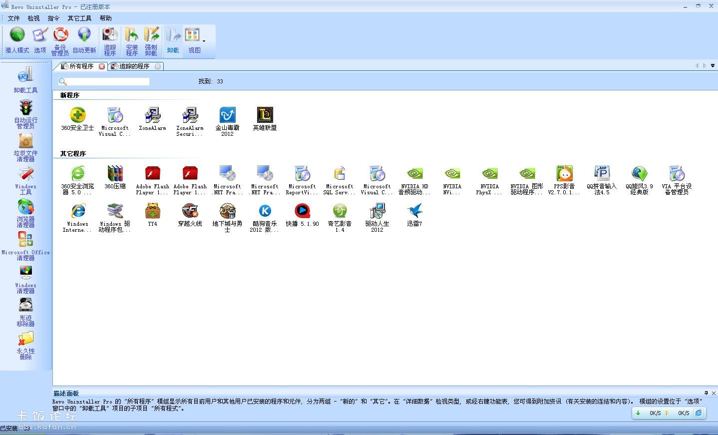Expand the View dropdown arrow
Image resolution: width=718 pixels, height=435 pixels.
(204, 41)
